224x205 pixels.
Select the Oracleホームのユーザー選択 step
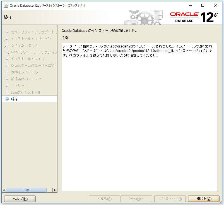(33, 66)
